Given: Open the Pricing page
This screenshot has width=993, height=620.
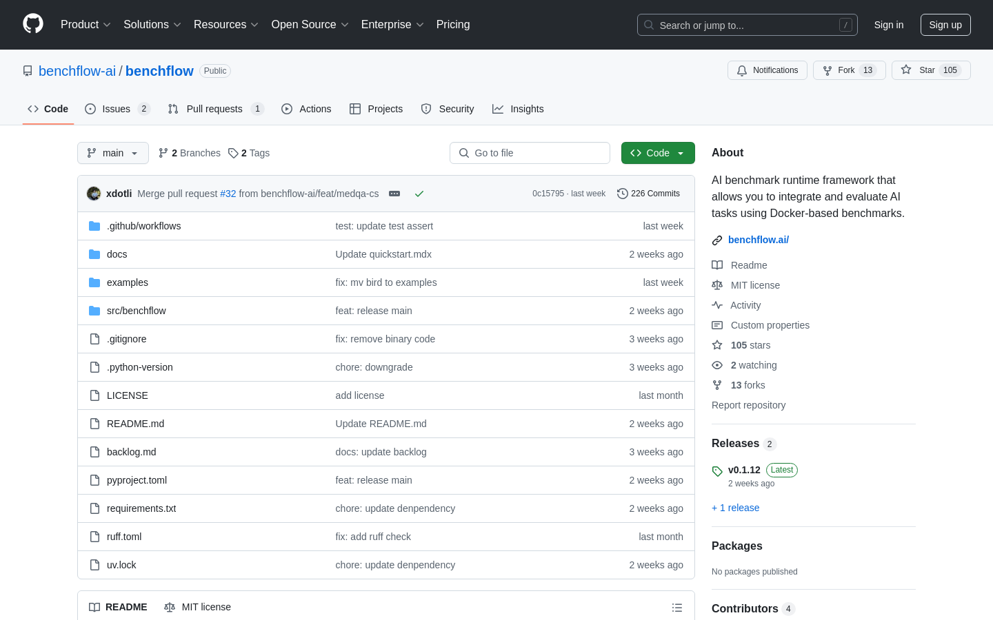Looking at the screenshot, I should 453,25.
